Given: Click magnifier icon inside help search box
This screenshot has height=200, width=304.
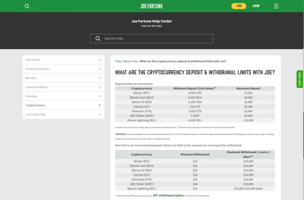Looking at the screenshot, I should pos(98,39).
